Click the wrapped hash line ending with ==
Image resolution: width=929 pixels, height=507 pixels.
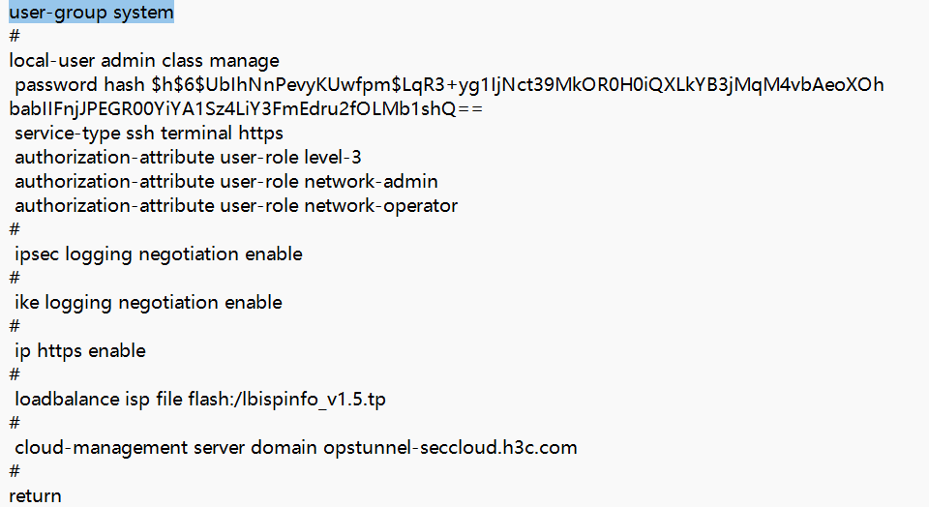[246, 109]
